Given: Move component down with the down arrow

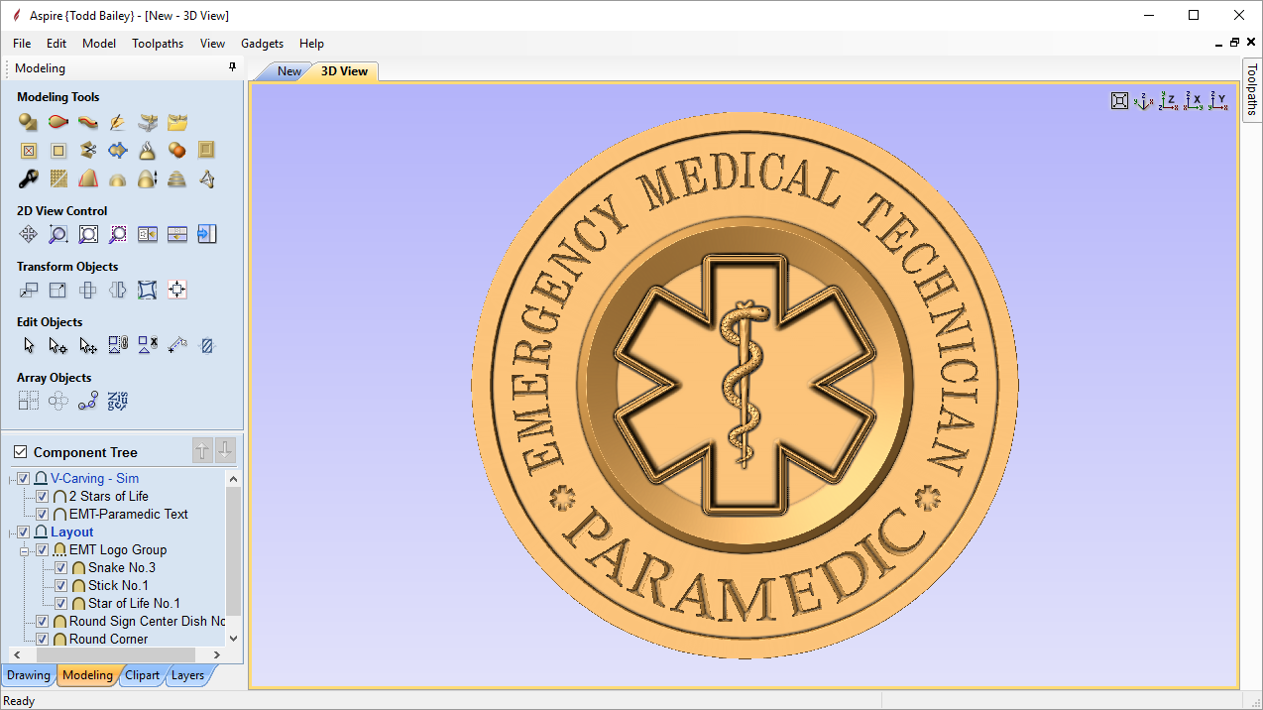Looking at the screenshot, I should pyautogui.click(x=226, y=451).
